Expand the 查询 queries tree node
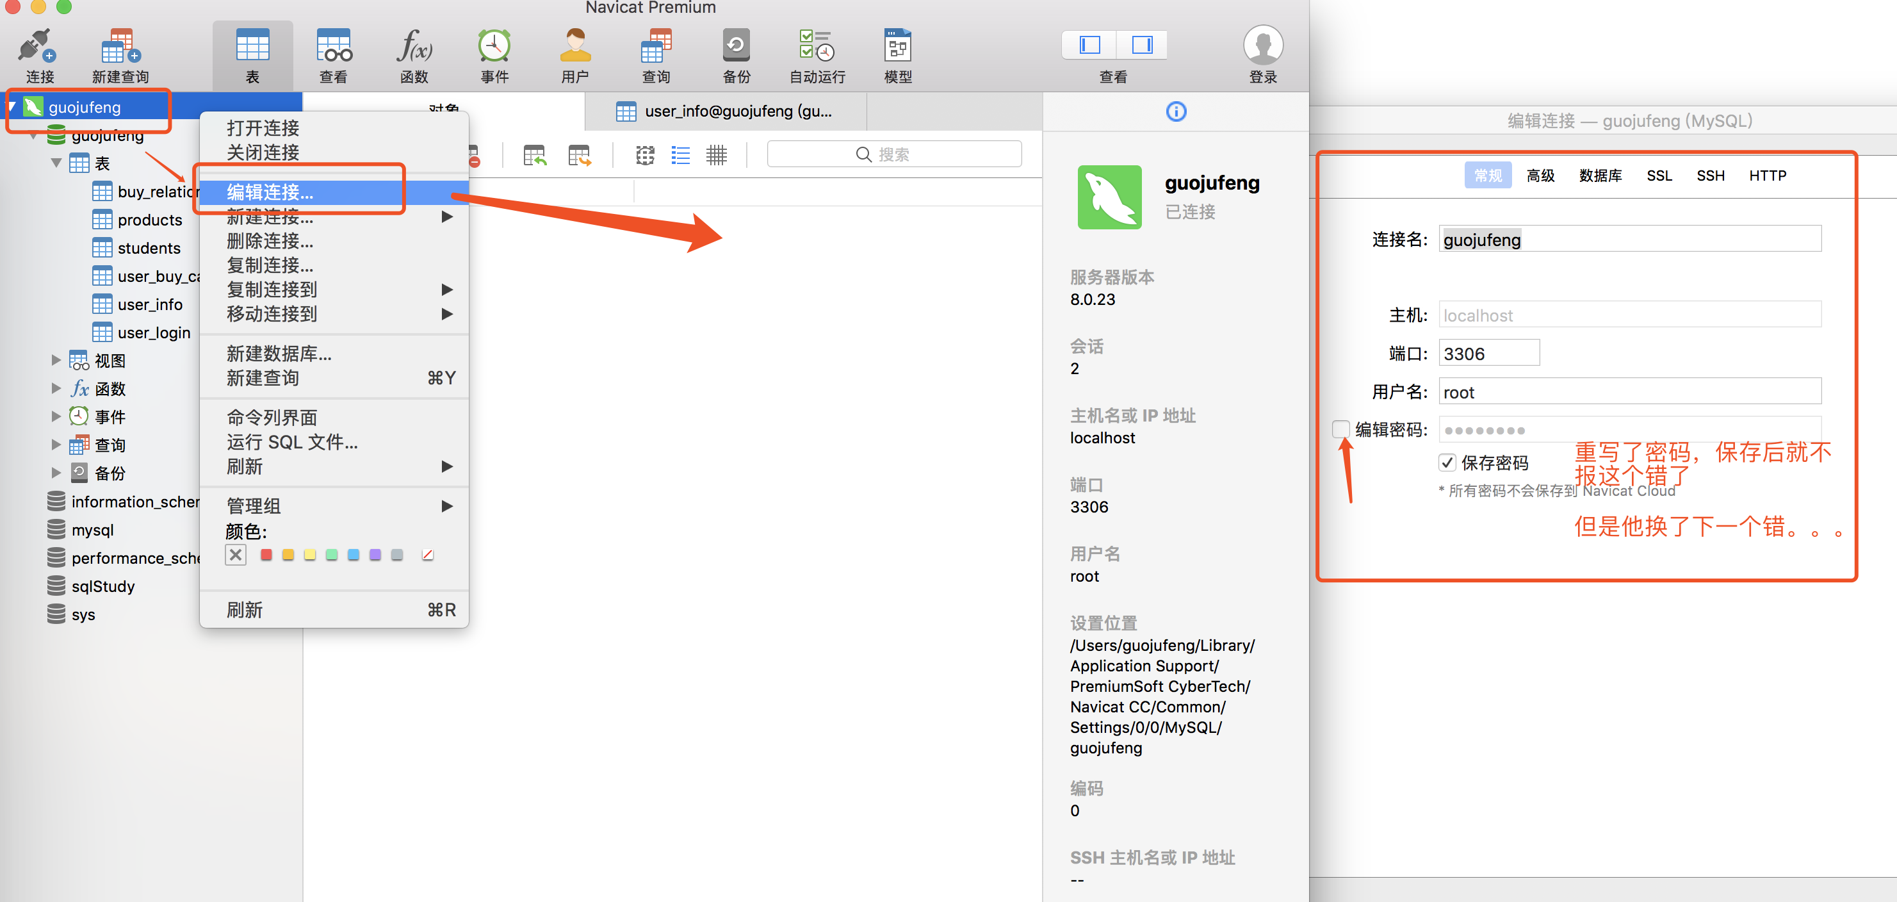Viewport: 1897px width, 902px height. pyautogui.click(x=56, y=445)
